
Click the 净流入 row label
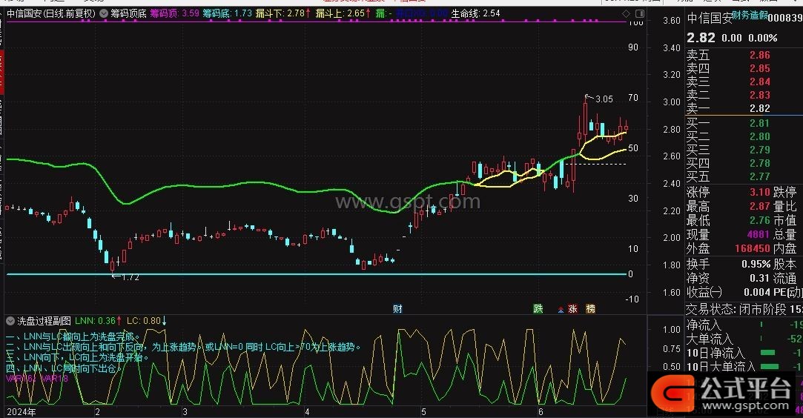coord(704,325)
